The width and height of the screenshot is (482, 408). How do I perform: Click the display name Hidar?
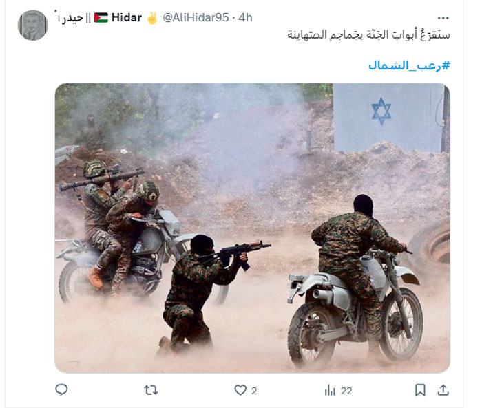click(x=126, y=17)
